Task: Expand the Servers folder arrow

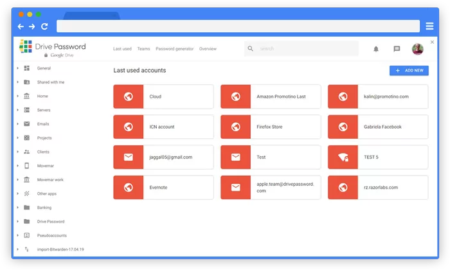Action: [x=18, y=110]
